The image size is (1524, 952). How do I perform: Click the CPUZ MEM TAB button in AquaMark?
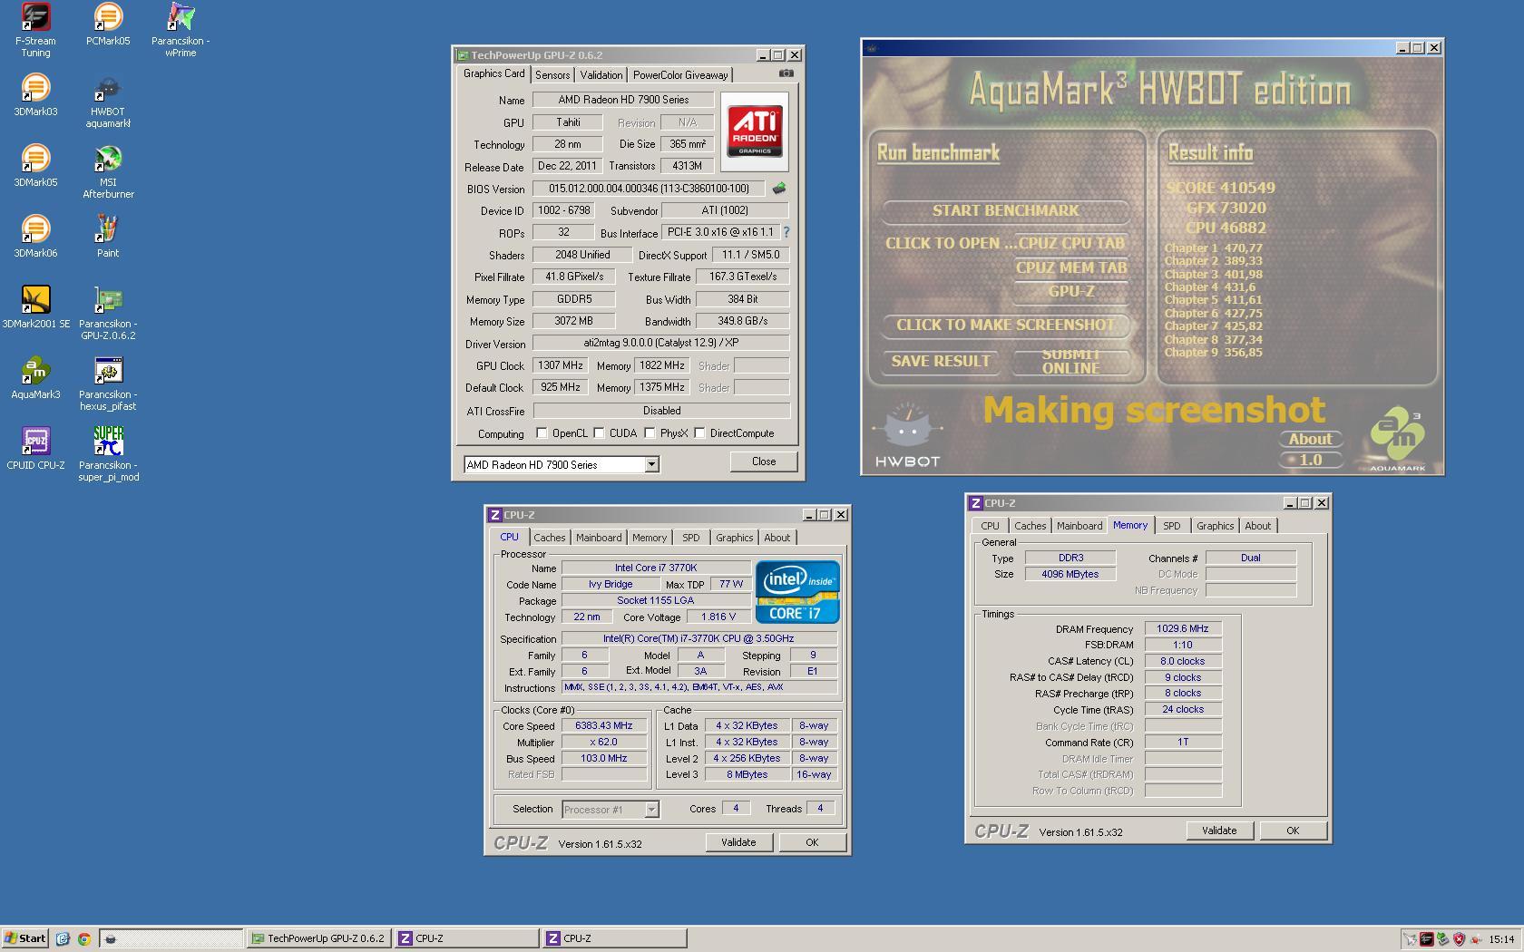(1071, 267)
